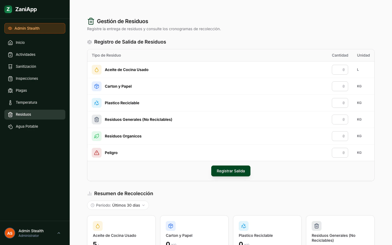Enter a value in the Peligro quantity field
The width and height of the screenshot is (392, 245).
click(x=340, y=153)
